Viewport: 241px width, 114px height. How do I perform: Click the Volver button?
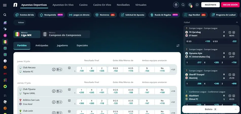[20, 22]
